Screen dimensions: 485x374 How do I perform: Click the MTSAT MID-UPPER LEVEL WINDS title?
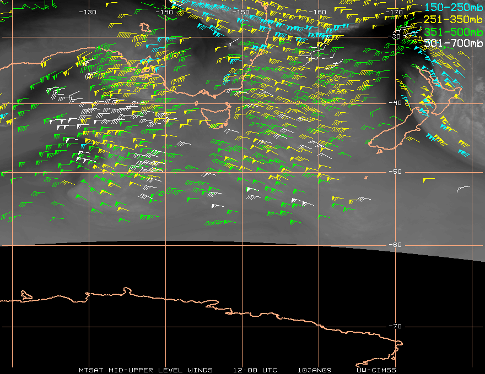(145, 370)
